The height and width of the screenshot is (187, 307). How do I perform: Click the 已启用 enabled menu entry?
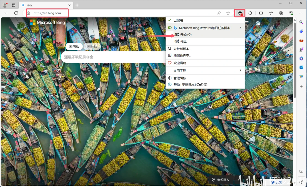205,20
